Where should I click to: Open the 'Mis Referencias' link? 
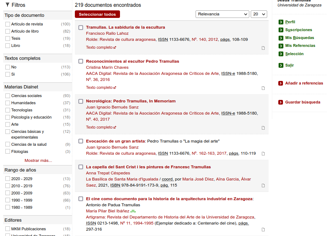pyautogui.click(x=300, y=45)
